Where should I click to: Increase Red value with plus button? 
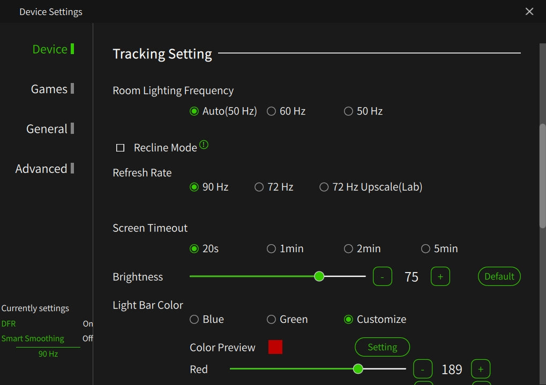pyautogui.click(x=481, y=369)
